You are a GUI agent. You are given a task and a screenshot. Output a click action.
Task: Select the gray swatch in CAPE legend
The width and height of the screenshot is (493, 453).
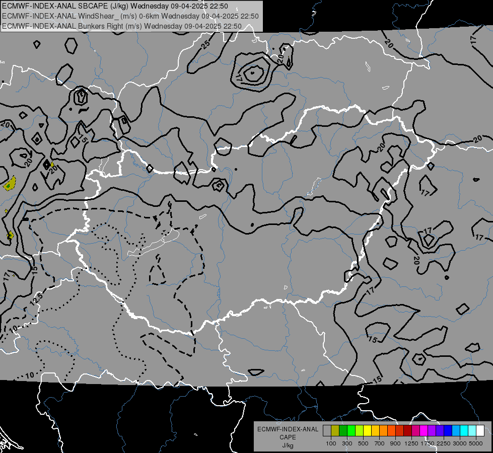(327, 431)
